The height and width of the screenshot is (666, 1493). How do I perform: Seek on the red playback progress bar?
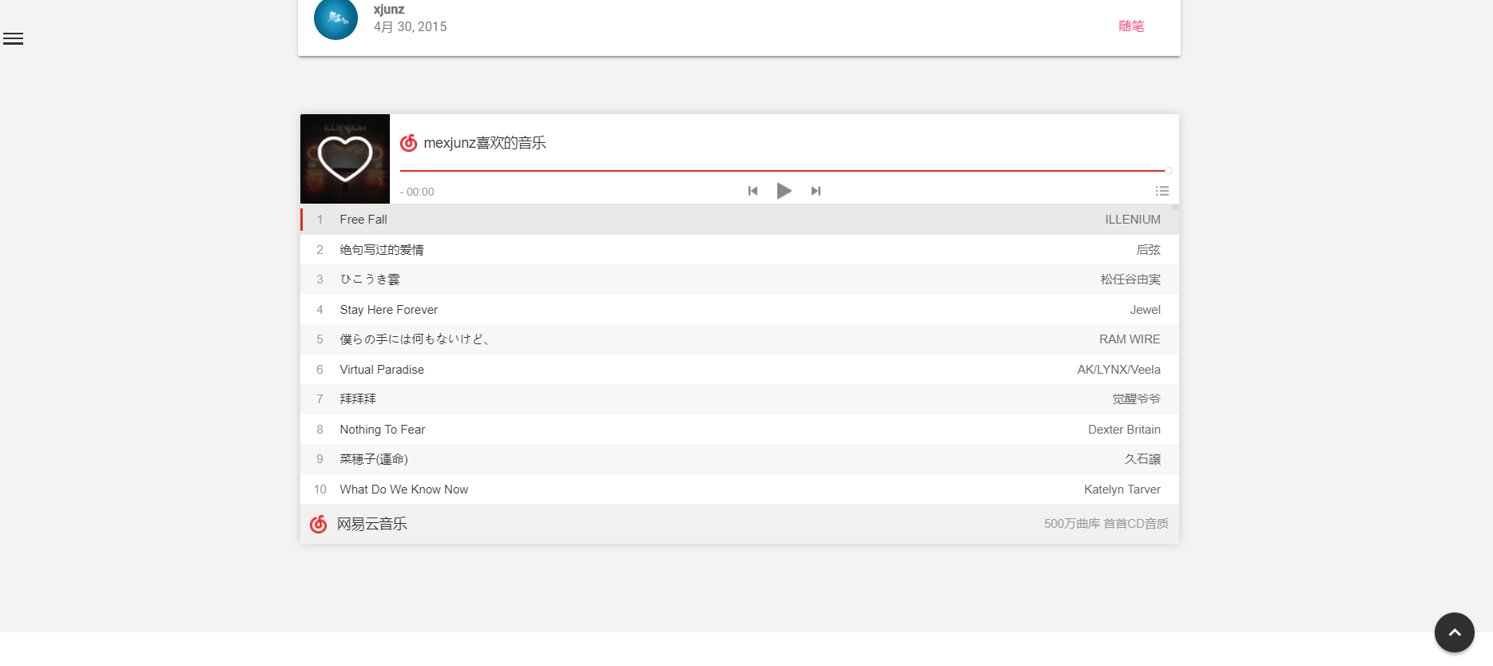(783, 171)
